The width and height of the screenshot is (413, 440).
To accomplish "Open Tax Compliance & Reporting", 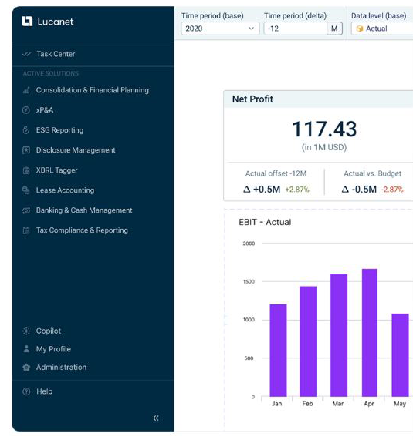I will point(82,230).
